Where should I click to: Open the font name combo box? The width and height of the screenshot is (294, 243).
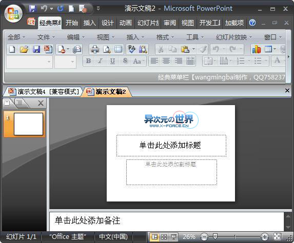coord(29,62)
